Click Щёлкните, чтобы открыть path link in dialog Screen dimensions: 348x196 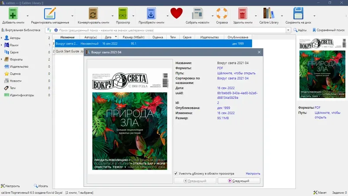(x=236, y=73)
